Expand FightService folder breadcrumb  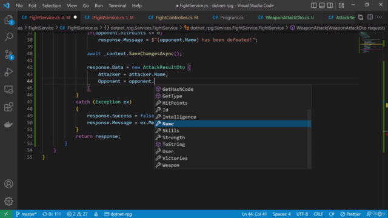[x=41, y=28]
